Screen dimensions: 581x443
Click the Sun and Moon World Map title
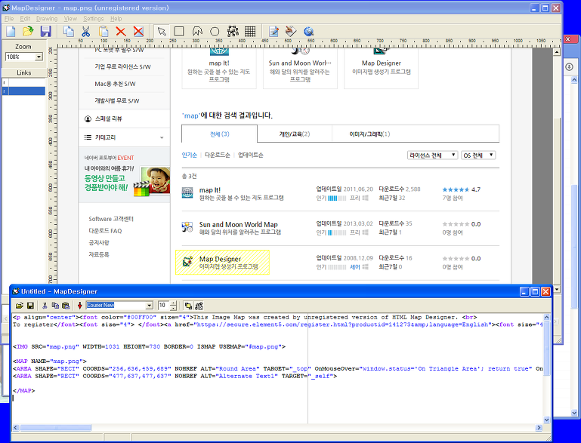[238, 225]
